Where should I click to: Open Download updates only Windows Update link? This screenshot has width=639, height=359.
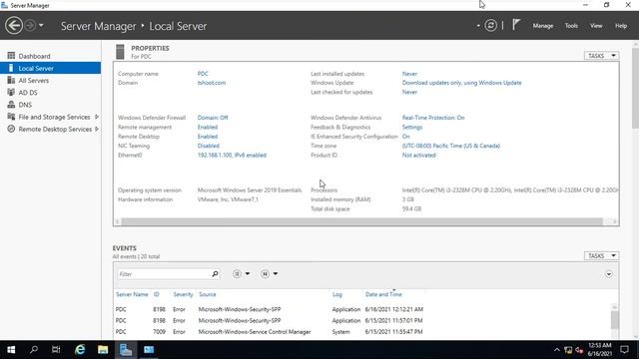click(461, 83)
